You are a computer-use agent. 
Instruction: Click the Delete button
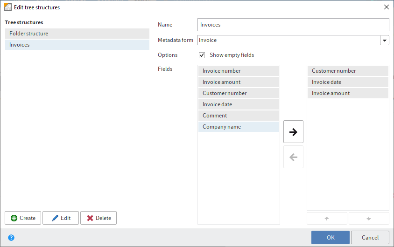[x=98, y=218]
